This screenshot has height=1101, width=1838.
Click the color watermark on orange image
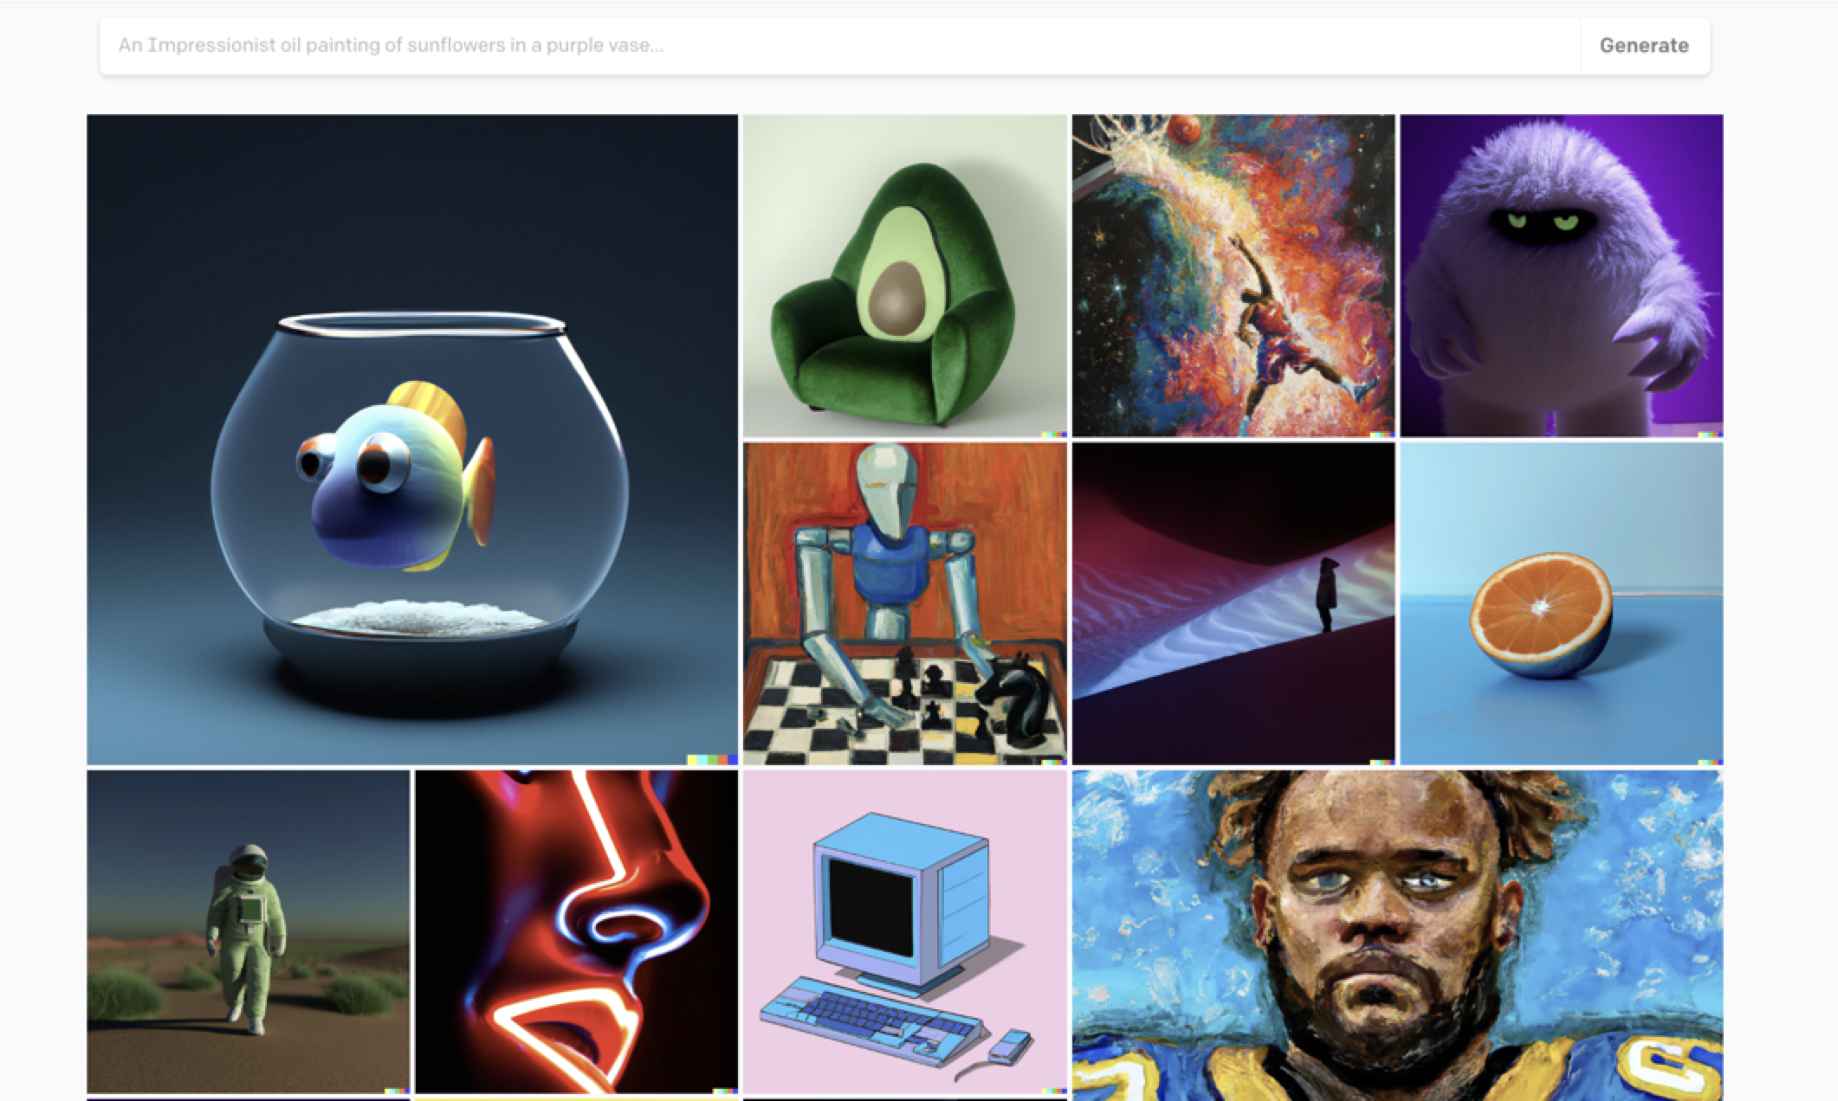point(1711,763)
